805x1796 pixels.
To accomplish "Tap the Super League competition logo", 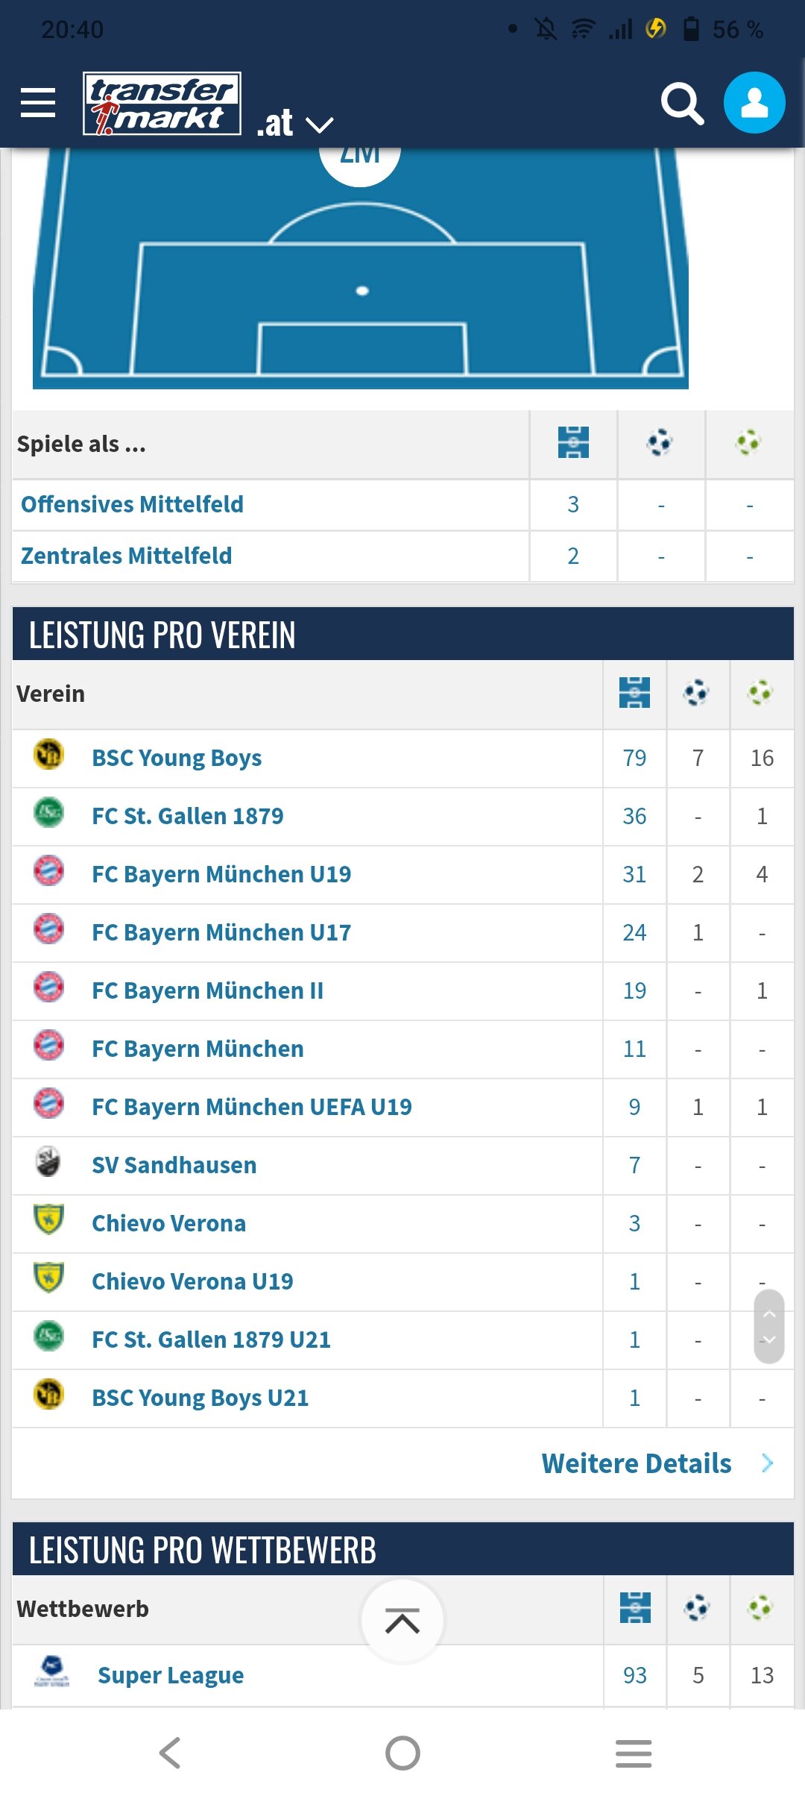I will click(x=52, y=1672).
